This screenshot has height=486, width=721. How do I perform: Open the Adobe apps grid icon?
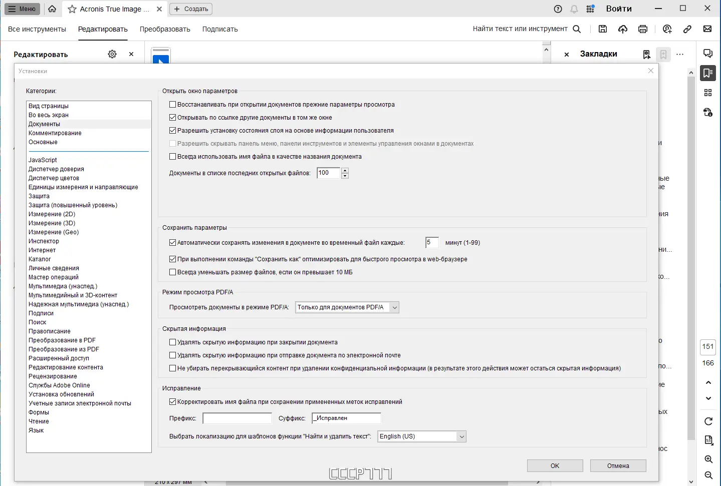coord(590,9)
